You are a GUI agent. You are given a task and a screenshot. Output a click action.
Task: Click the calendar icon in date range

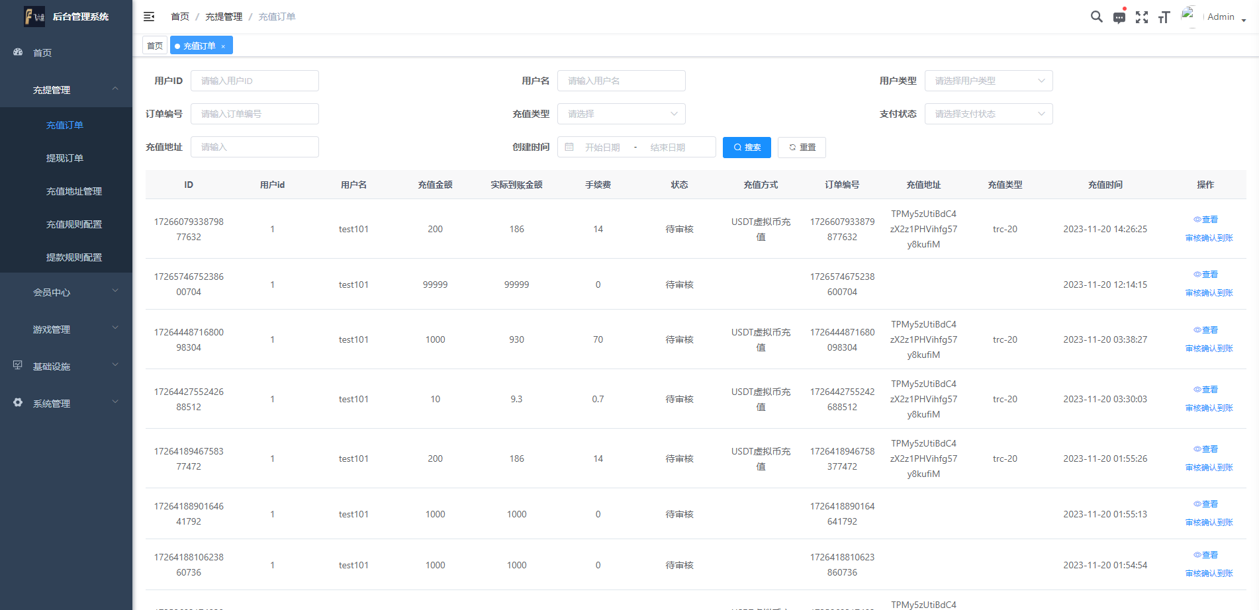(569, 147)
